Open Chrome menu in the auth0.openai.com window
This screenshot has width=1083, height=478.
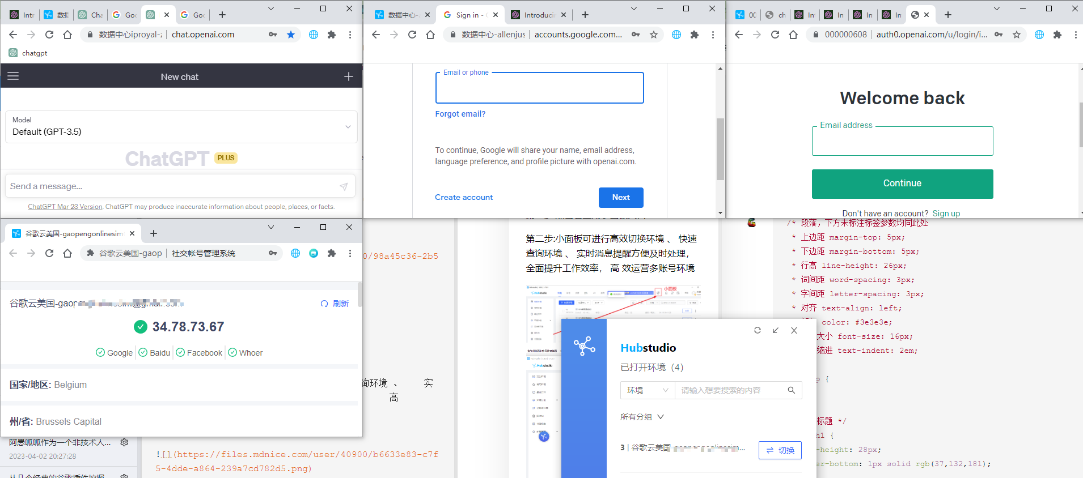[x=1076, y=35]
